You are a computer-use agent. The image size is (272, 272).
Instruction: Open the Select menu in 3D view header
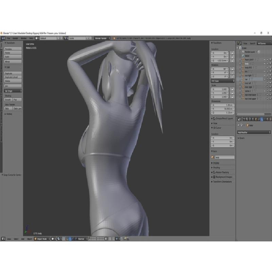click(x=16, y=239)
